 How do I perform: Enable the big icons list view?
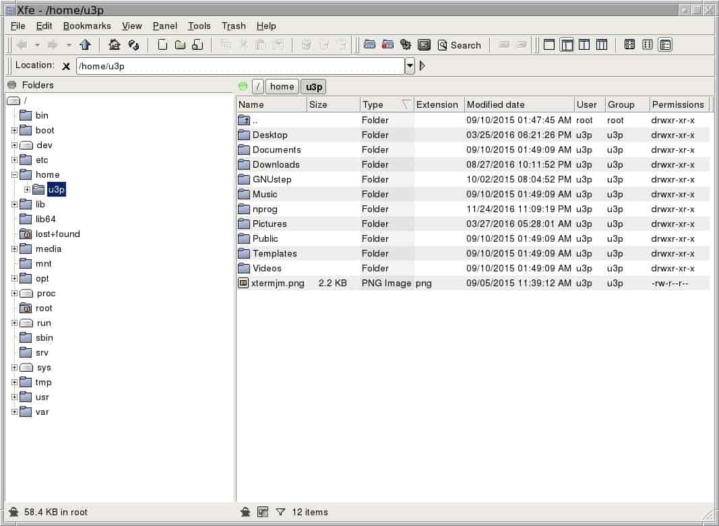click(630, 45)
